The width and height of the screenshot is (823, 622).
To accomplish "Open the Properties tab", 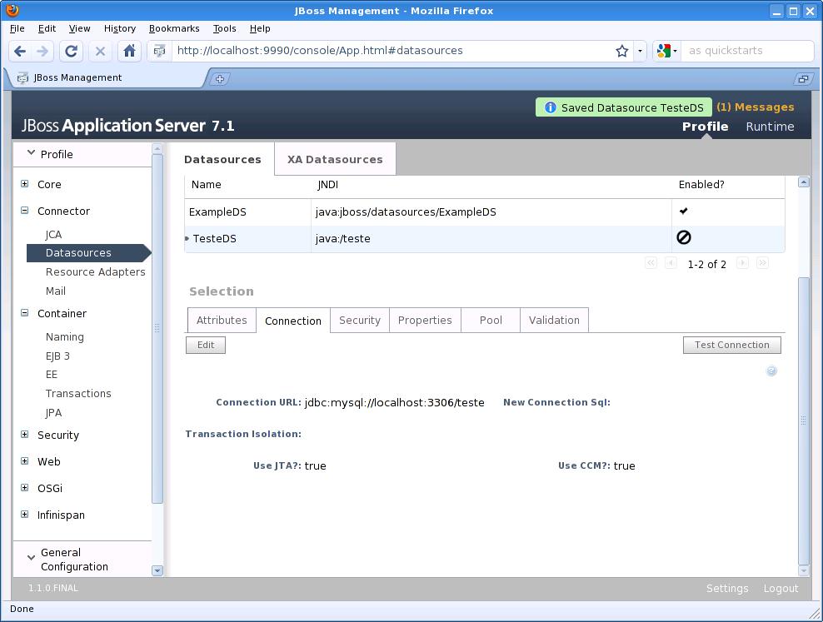I will [425, 320].
